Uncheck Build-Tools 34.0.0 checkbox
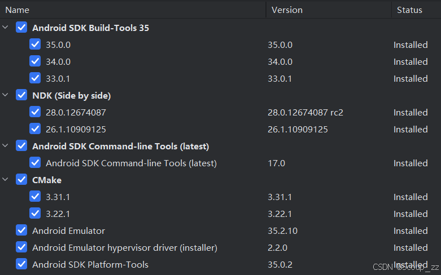 [x=35, y=61]
